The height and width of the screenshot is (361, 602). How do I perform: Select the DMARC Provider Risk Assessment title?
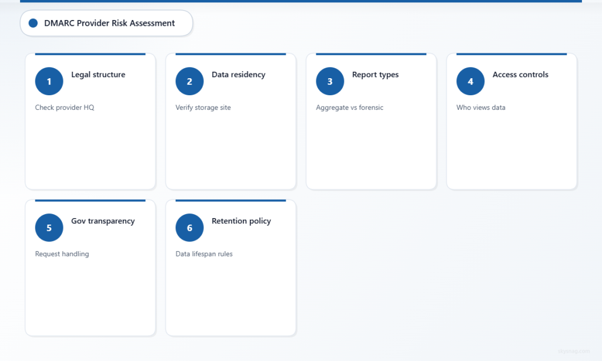109,23
